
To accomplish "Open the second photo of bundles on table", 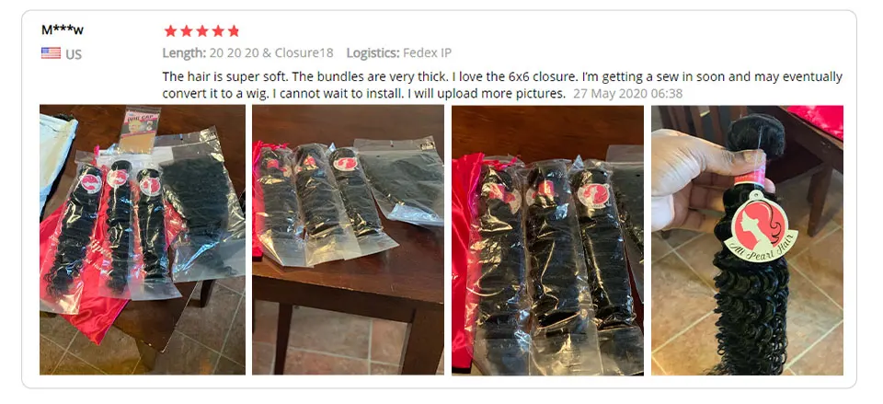I will pyautogui.click(x=348, y=239).
